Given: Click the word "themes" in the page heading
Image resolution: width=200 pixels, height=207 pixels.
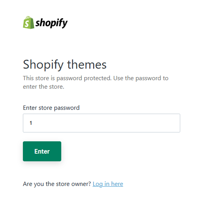Looking at the screenshot, I should (87, 65).
